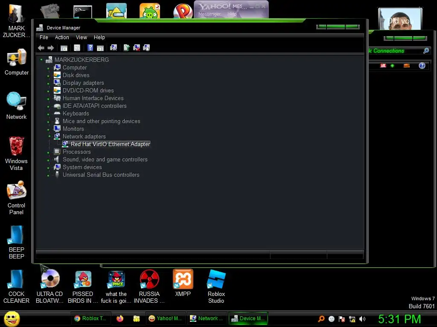The image size is (437, 327).
Task: Click the blue Help question mark toolbar icon
Action: pyautogui.click(x=90, y=48)
